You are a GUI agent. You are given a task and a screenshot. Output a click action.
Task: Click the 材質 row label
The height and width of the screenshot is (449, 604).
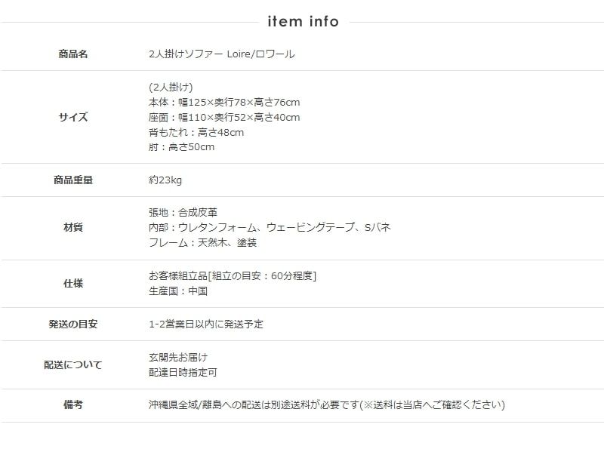pos(73,227)
